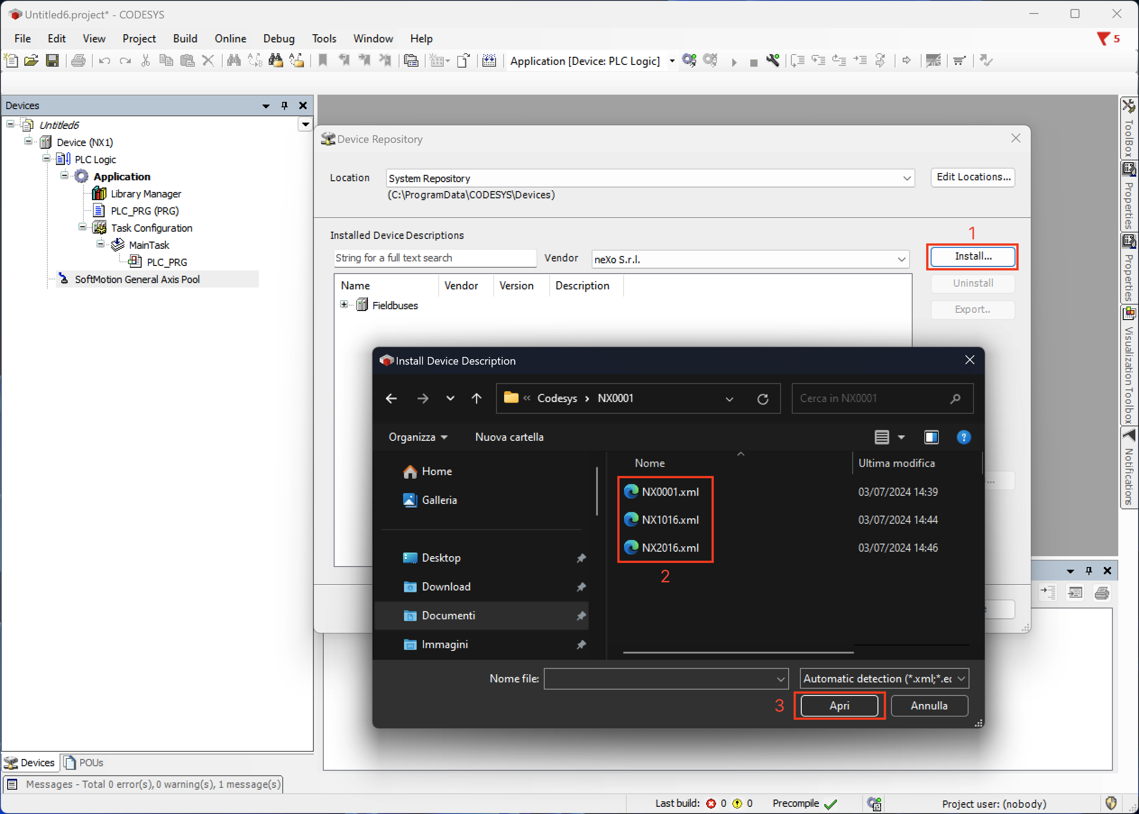
Task: Save the project with the floppy icon
Action: coord(52,61)
